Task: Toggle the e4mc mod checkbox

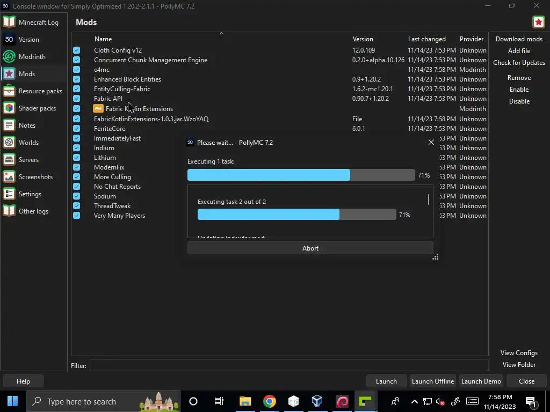Action: click(76, 70)
